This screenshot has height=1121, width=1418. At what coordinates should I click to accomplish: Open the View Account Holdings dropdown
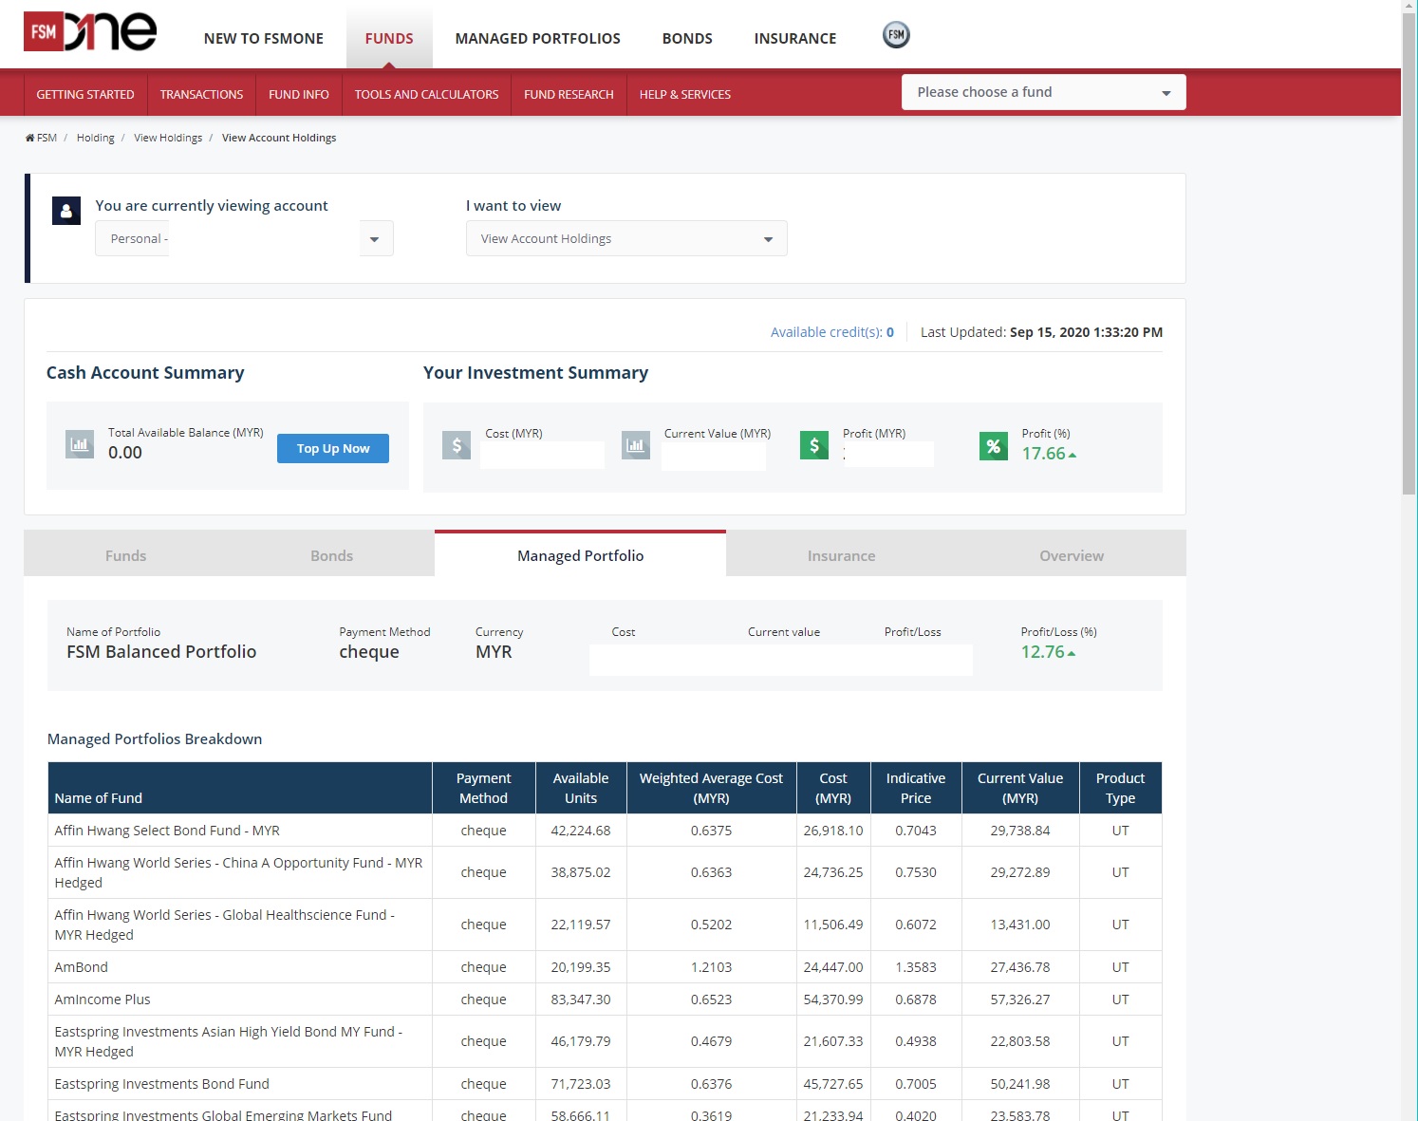(626, 238)
